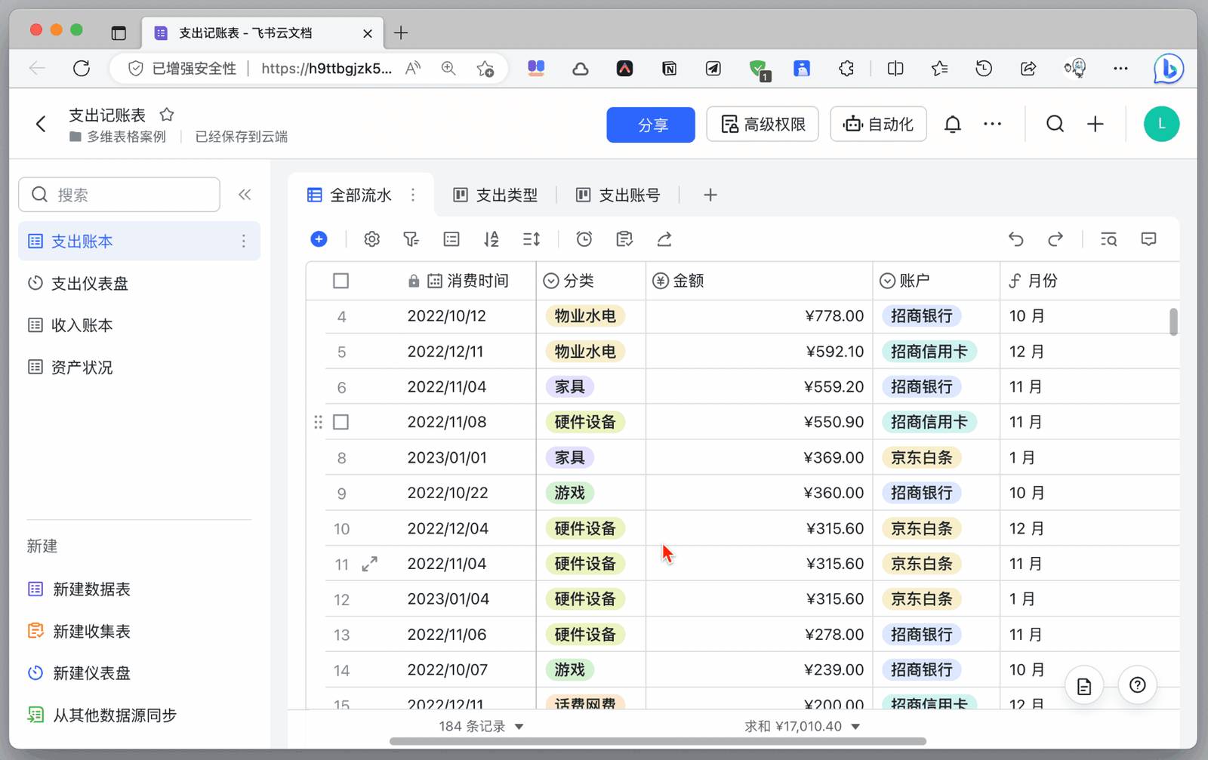Open the row height icon

532,239
